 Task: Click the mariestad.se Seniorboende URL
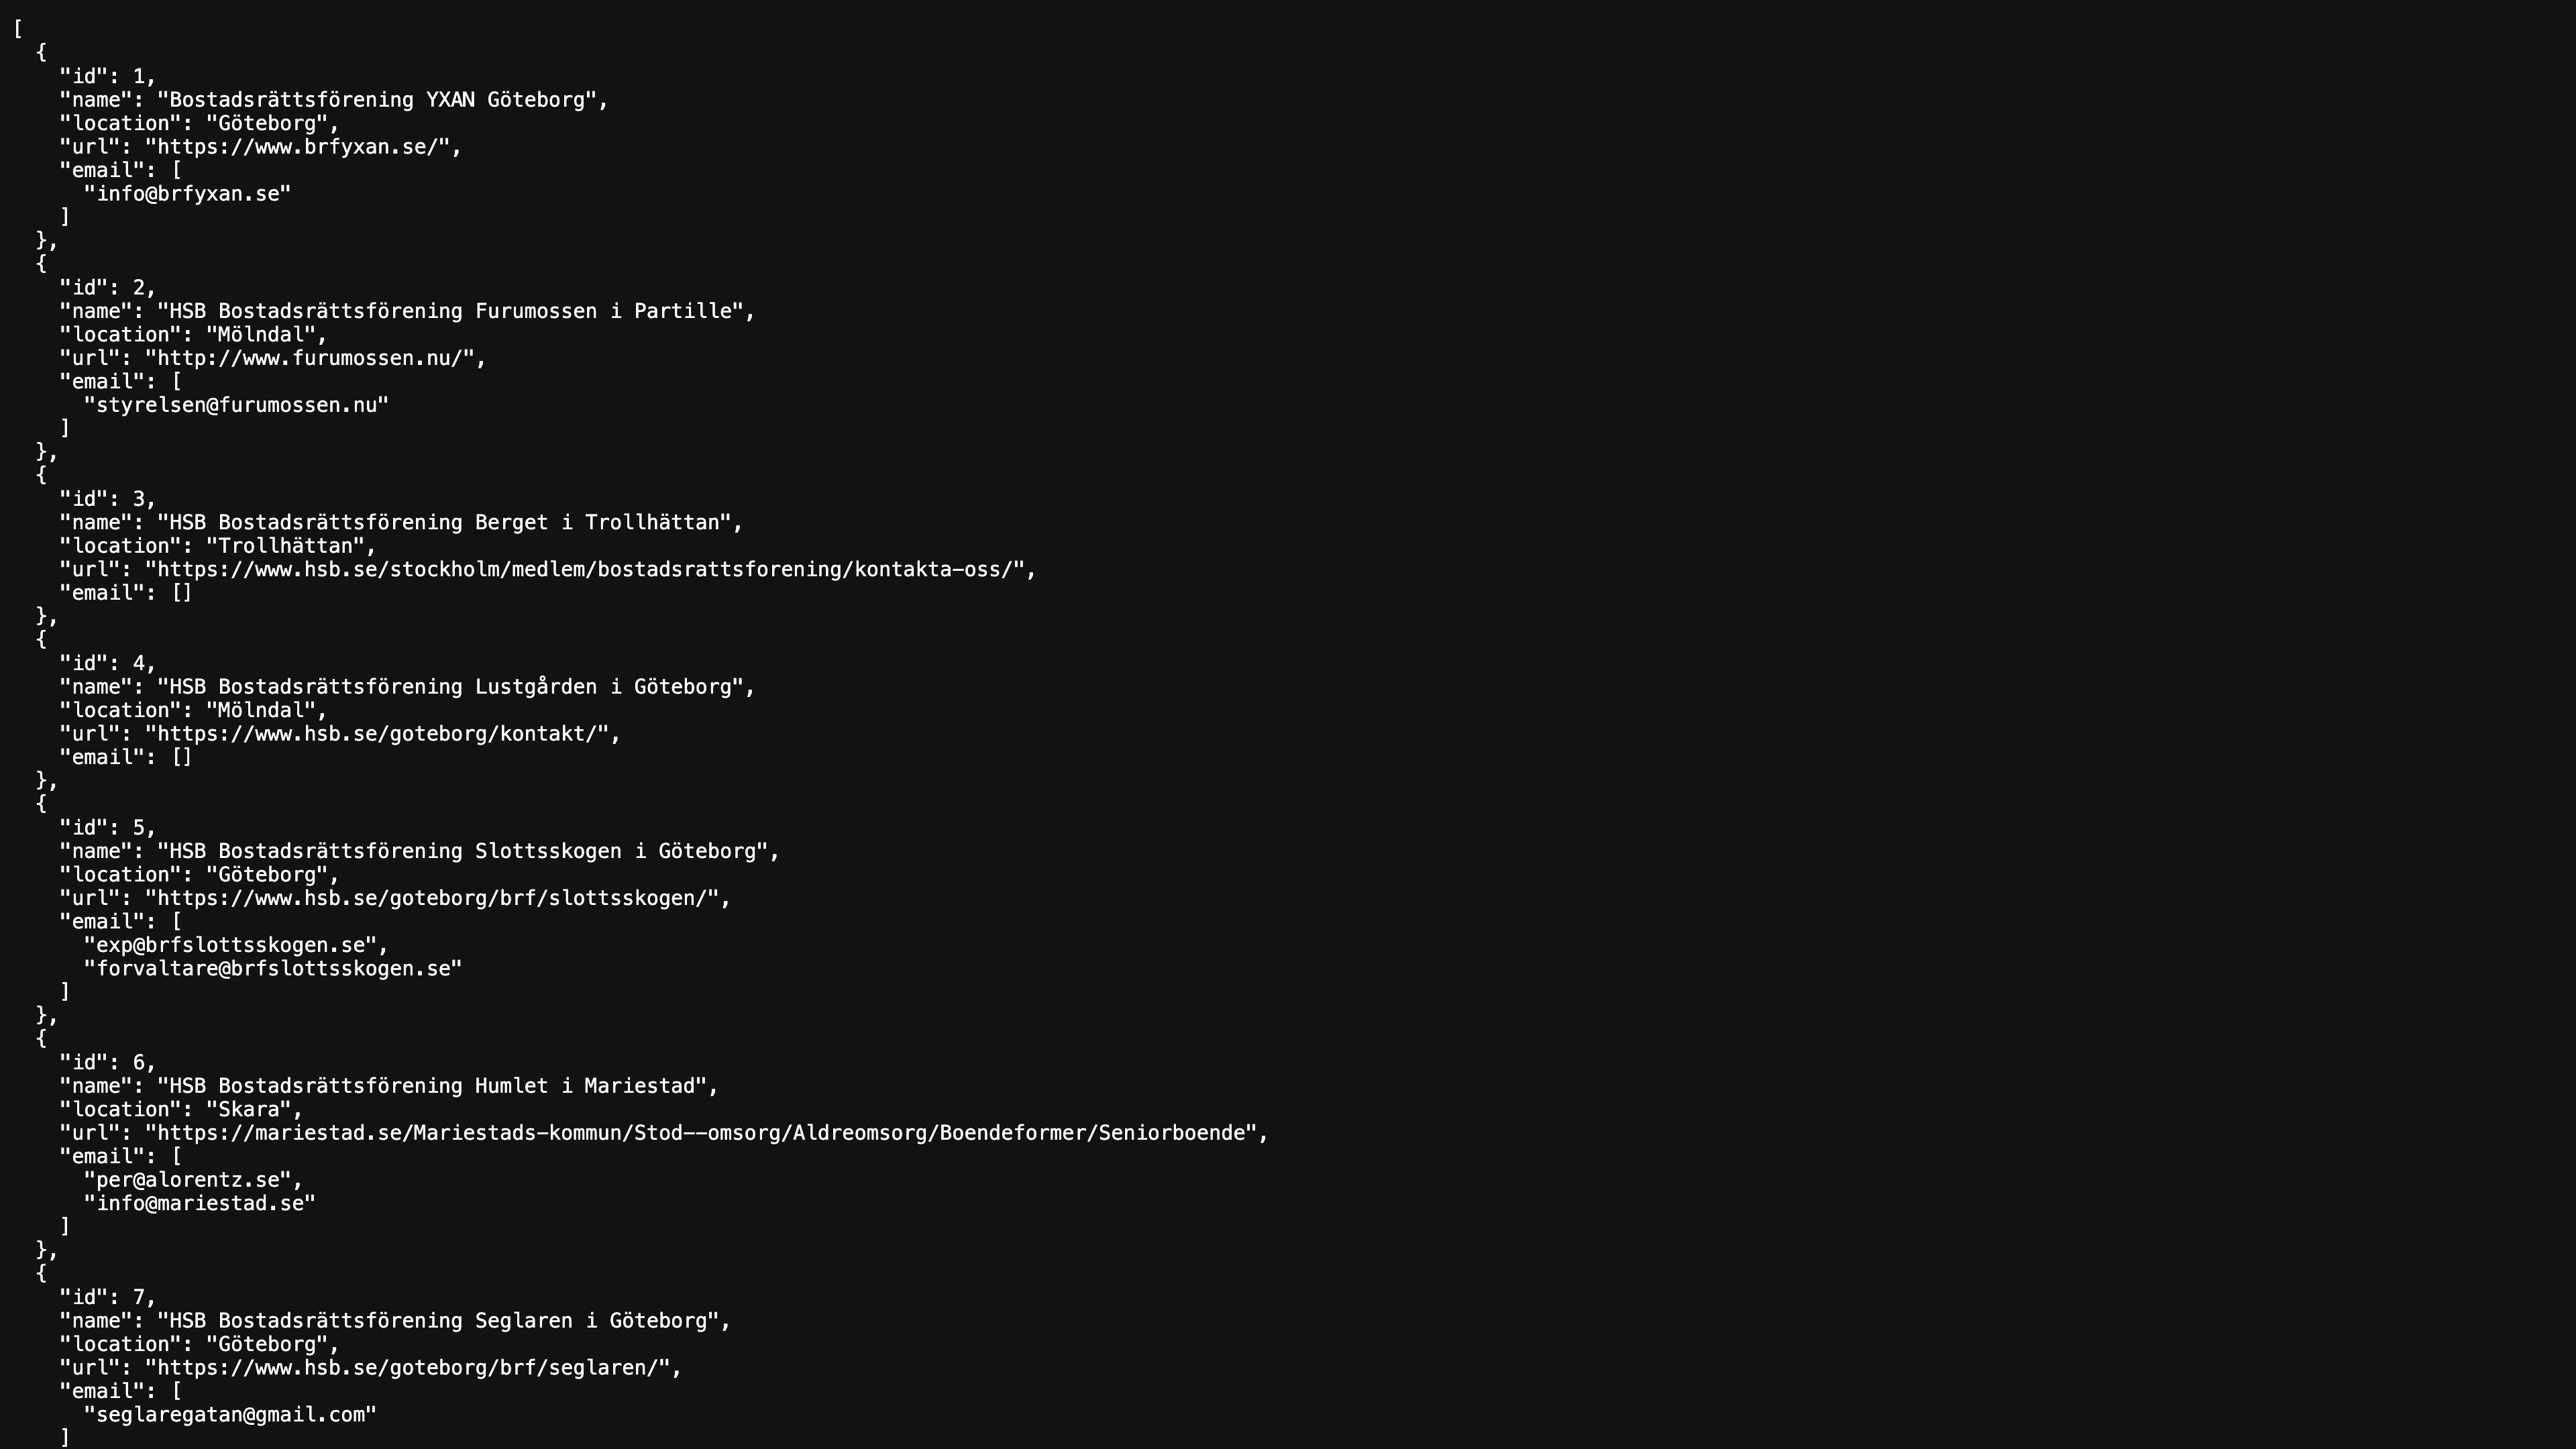pyautogui.click(x=706, y=1133)
